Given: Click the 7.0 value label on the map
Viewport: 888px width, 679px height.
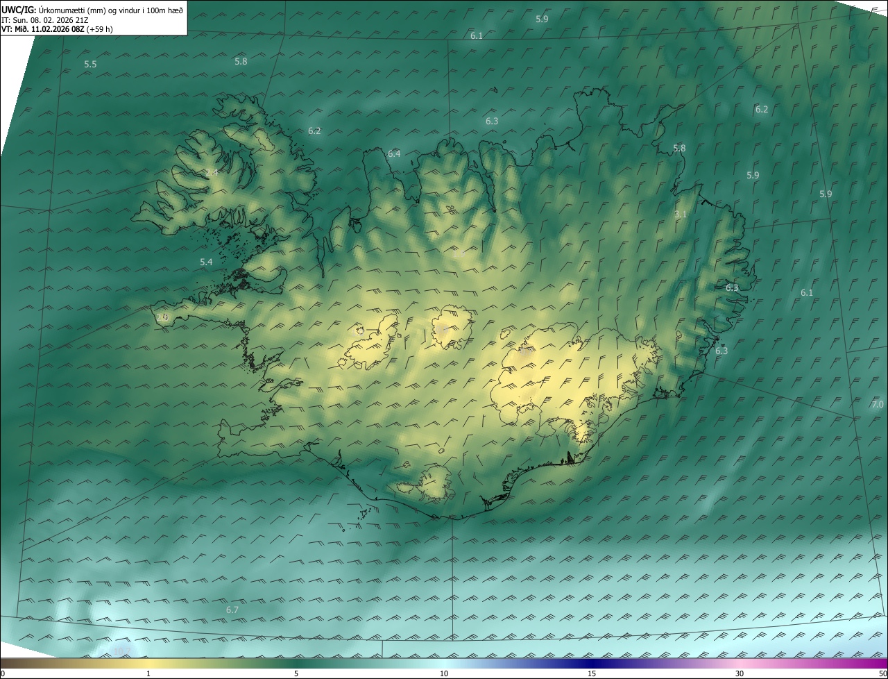Looking at the screenshot, I should click(878, 404).
